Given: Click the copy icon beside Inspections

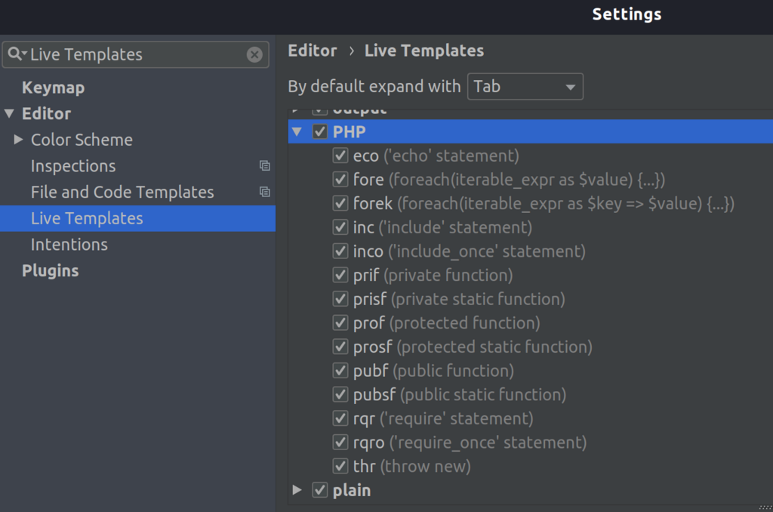Looking at the screenshot, I should pos(264,166).
